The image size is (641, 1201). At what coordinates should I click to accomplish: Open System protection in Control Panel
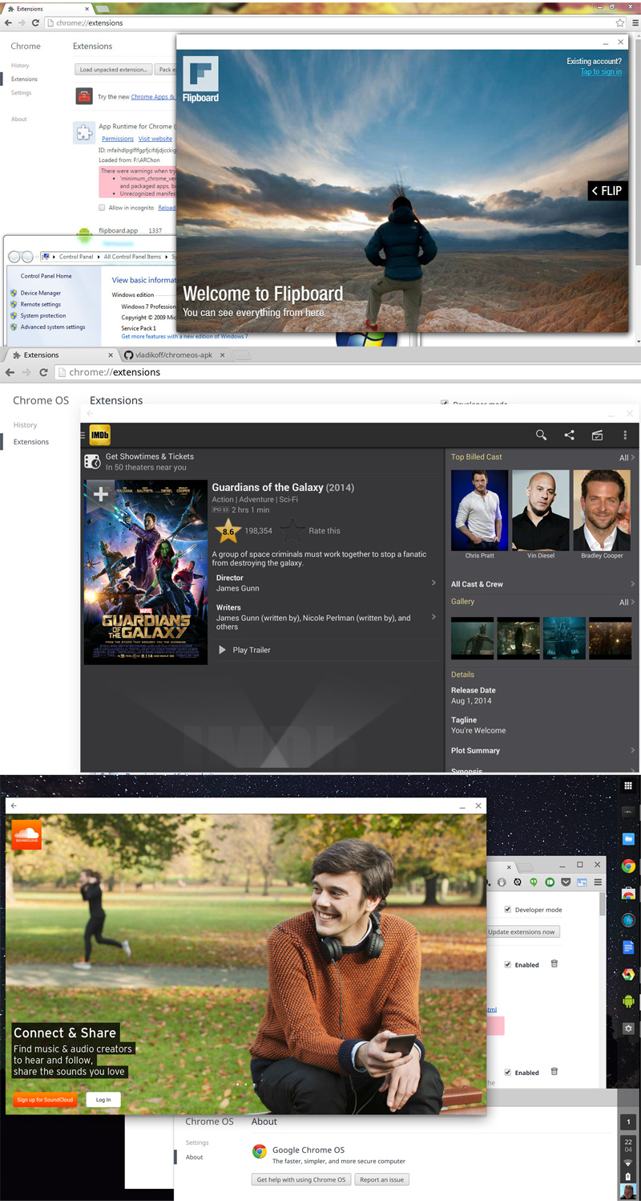pyautogui.click(x=43, y=315)
